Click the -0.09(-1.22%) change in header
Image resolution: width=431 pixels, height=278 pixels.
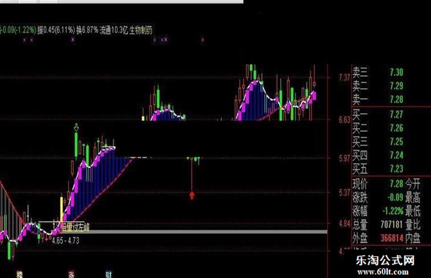tap(18, 30)
